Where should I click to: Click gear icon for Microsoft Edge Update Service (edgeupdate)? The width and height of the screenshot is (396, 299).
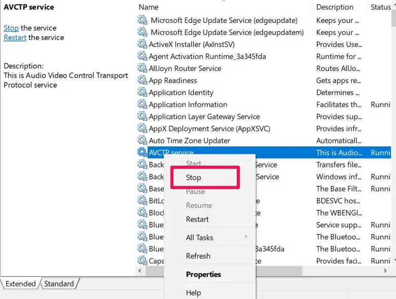[x=142, y=20]
